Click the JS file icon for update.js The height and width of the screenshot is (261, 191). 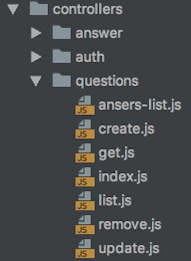coord(85,249)
